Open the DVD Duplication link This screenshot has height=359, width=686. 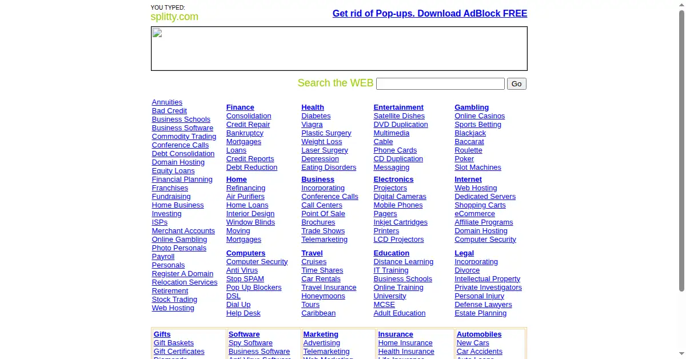pos(401,125)
